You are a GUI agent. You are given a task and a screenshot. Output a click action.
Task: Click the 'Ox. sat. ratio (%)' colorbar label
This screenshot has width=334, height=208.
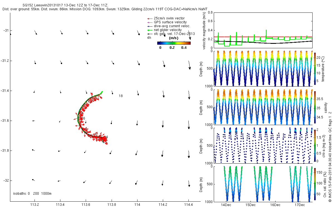coord(325,184)
